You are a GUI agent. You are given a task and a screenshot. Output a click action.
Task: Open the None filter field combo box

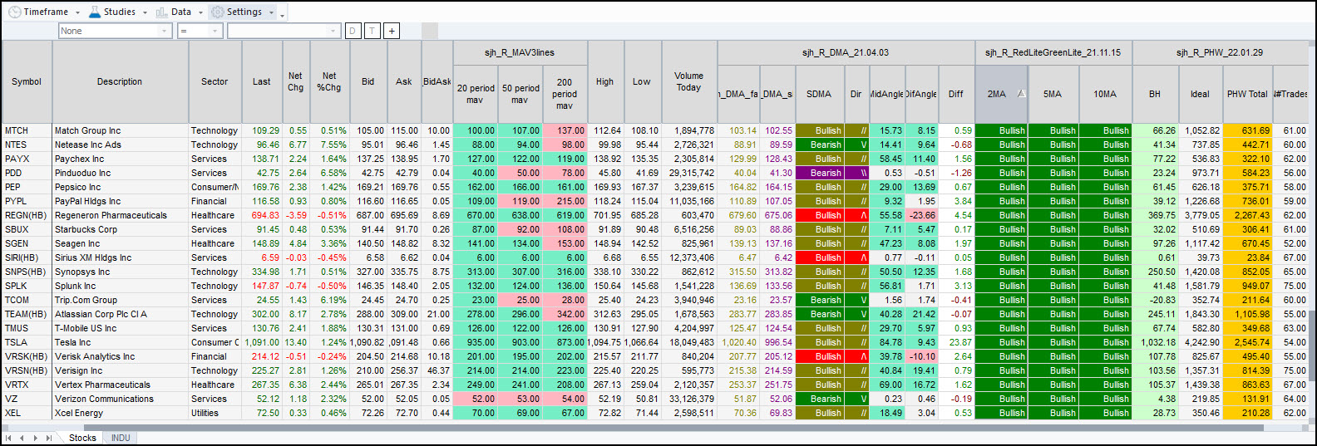click(115, 31)
